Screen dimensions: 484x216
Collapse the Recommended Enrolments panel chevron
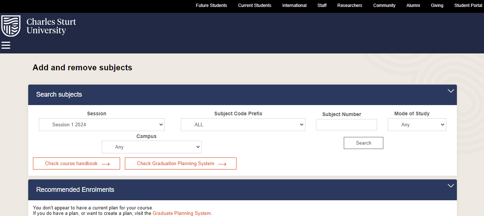451,186
